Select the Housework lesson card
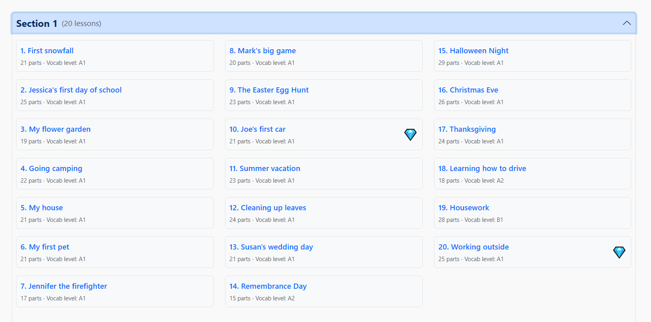 pyautogui.click(x=464, y=208)
